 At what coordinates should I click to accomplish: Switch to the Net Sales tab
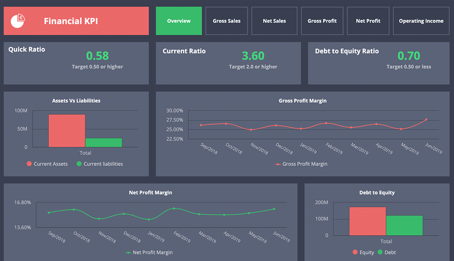tap(274, 21)
